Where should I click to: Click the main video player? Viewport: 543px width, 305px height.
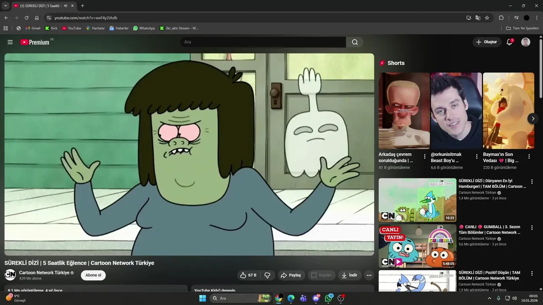point(189,154)
